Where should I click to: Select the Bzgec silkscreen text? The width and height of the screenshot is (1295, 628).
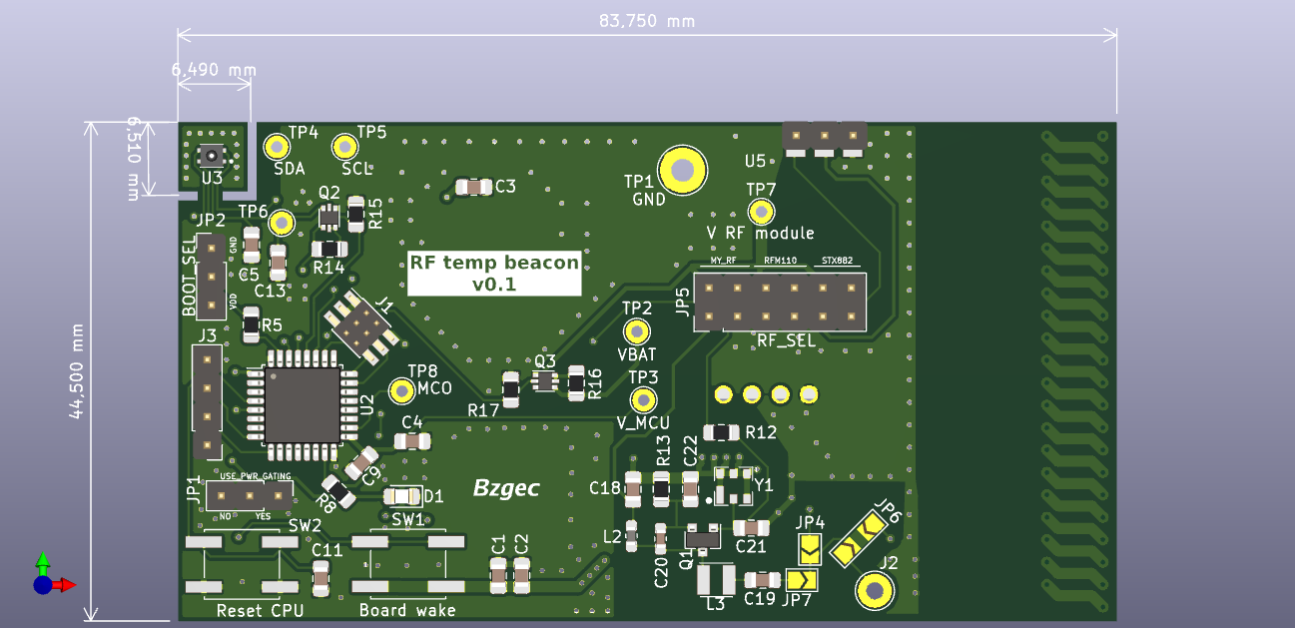click(506, 488)
